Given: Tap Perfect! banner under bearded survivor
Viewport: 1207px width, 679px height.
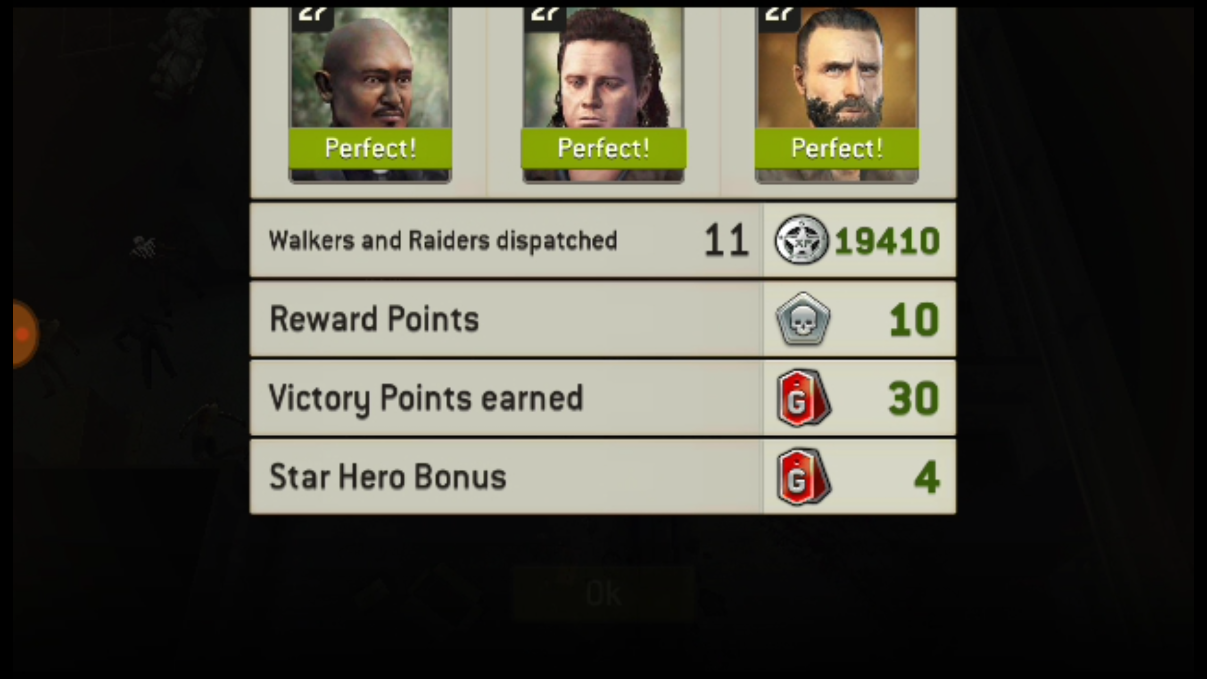Looking at the screenshot, I should coord(837,149).
